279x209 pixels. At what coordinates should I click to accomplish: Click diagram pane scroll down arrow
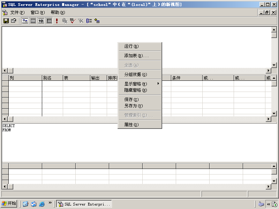(274, 65)
